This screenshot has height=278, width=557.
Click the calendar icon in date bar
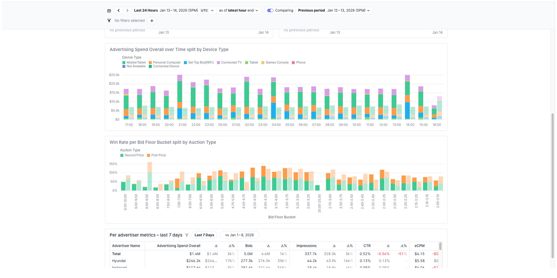coord(109,11)
